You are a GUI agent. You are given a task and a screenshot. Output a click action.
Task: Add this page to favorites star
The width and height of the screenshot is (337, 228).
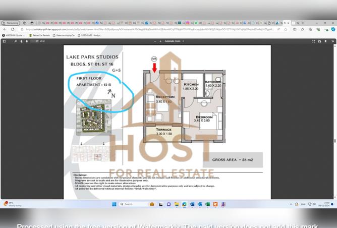pos(286,29)
